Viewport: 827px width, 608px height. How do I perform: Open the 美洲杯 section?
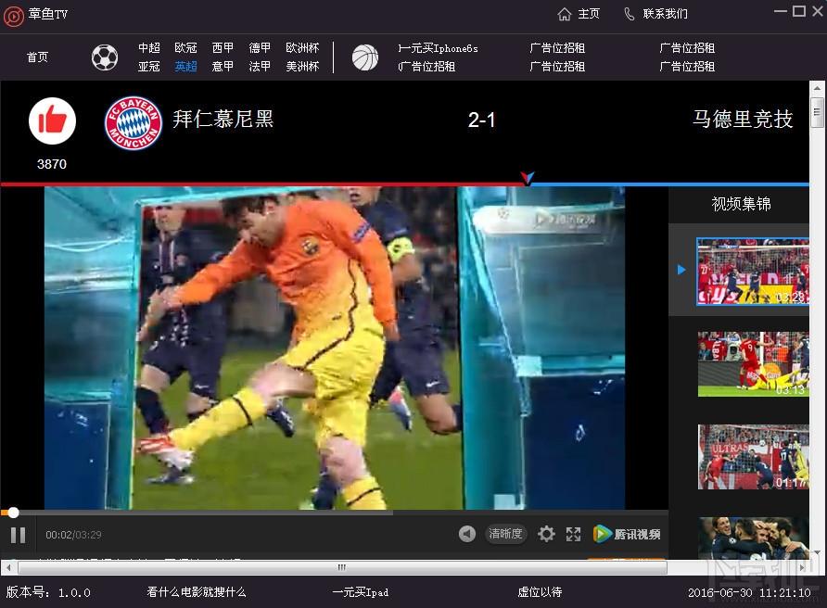tap(302, 67)
